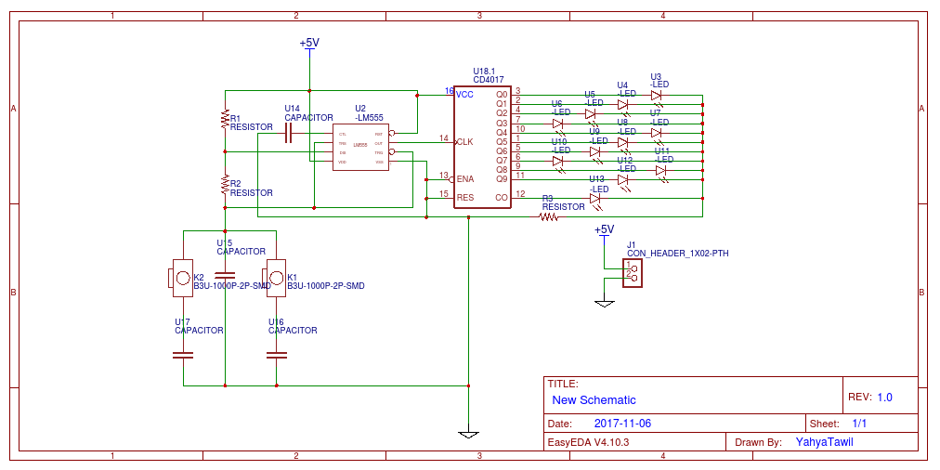This screenshot has height=470, width=940.
Task: Select the U6 LED symbol
Action: pos(557,124)
